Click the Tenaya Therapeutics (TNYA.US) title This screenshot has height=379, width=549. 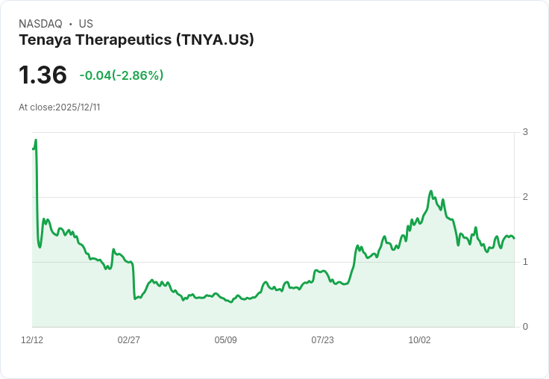tap(137, 40)
